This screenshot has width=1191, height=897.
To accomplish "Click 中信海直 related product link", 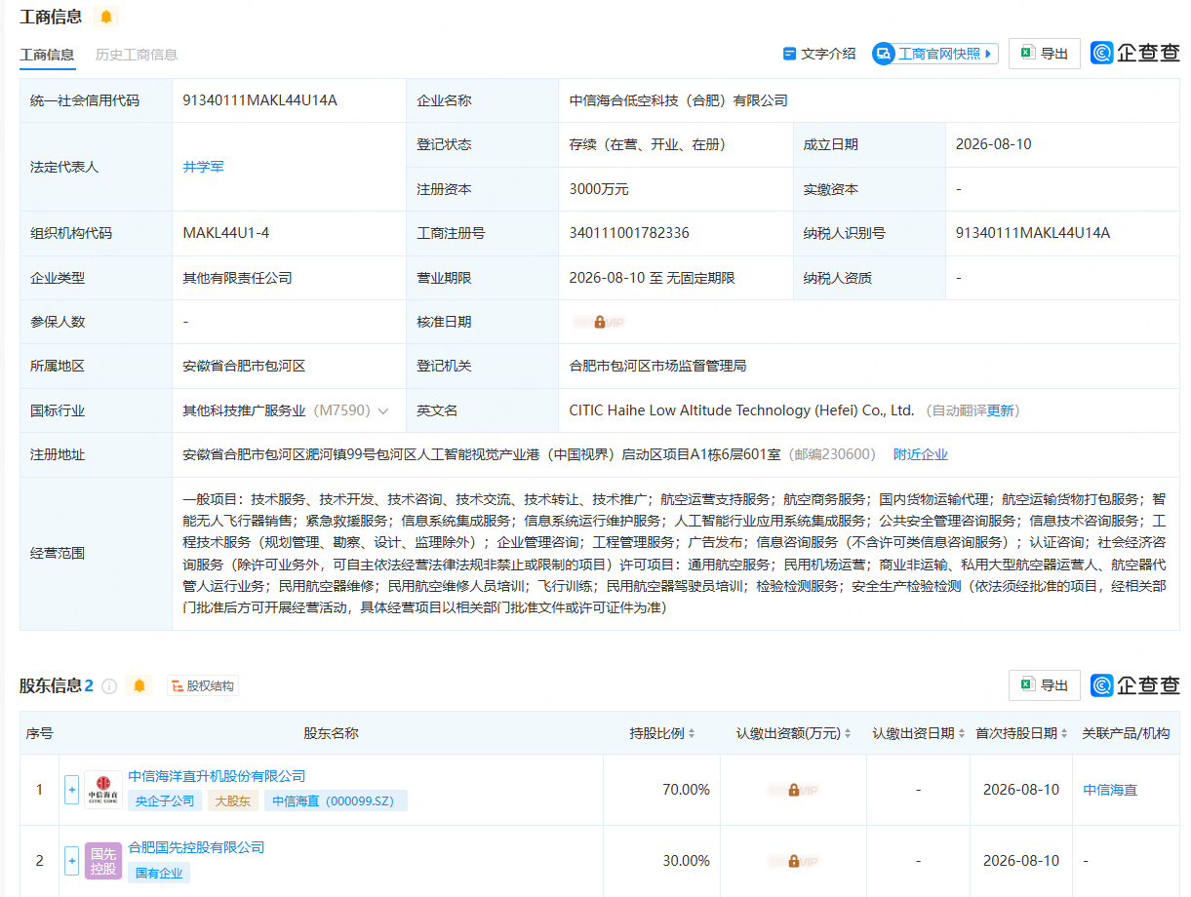I will pos(1110,790).
